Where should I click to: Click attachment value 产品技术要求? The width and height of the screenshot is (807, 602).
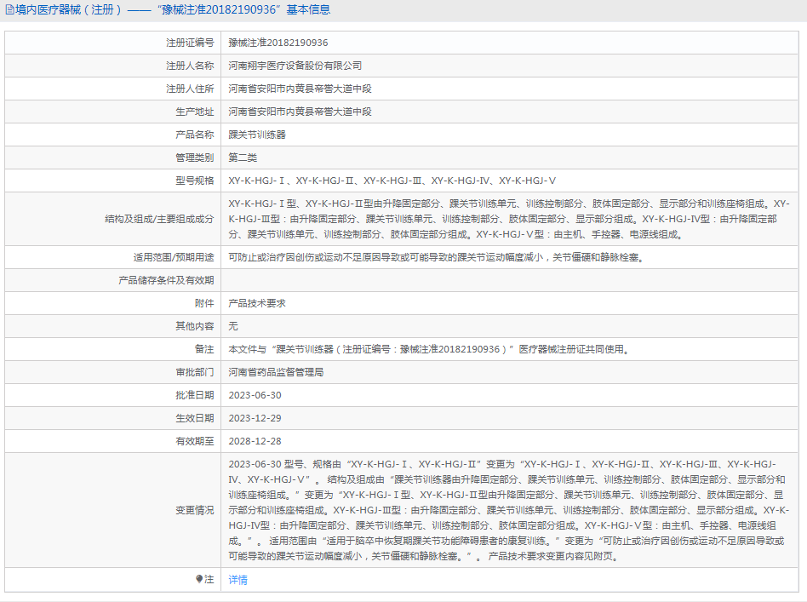[256, 302]
